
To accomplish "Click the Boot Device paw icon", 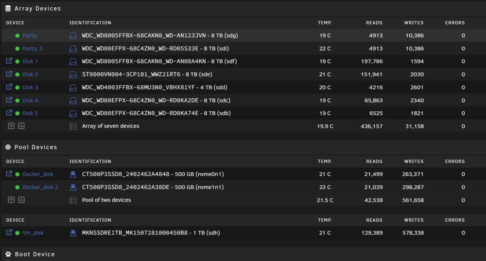I will pyautogui.click(x=8, y=254).
